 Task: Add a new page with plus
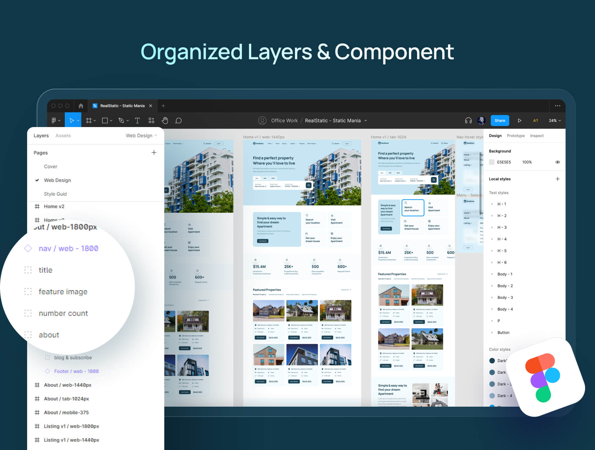click(154, 153)
